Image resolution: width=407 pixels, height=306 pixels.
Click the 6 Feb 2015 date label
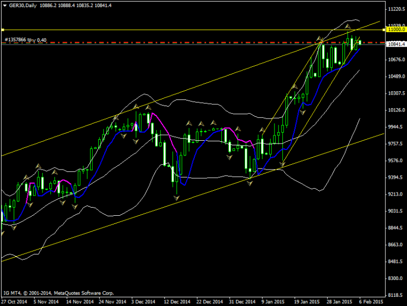click(371, 302)
